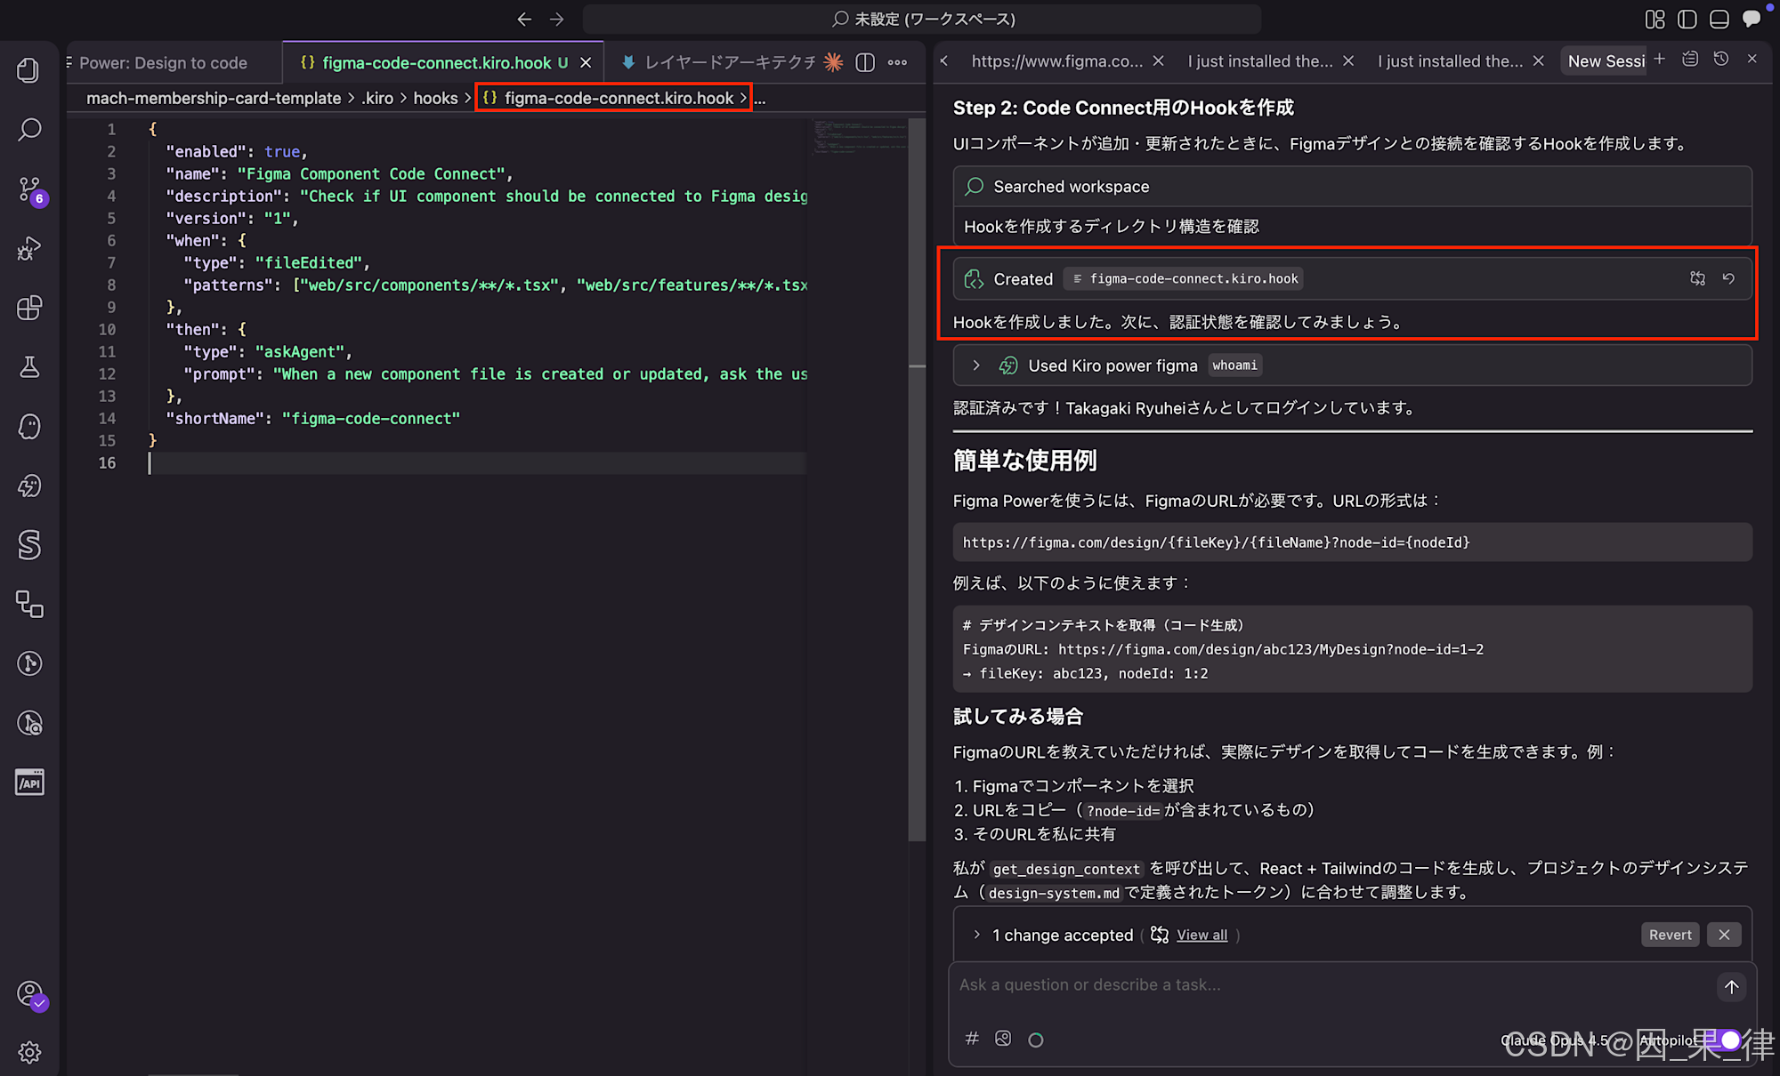The image size is (1780, 1076).
Task: Open Source Control with 6 pending changes
Action: [29, 189]
